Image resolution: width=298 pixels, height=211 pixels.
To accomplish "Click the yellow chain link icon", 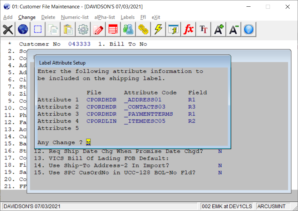I will (143, 29).
